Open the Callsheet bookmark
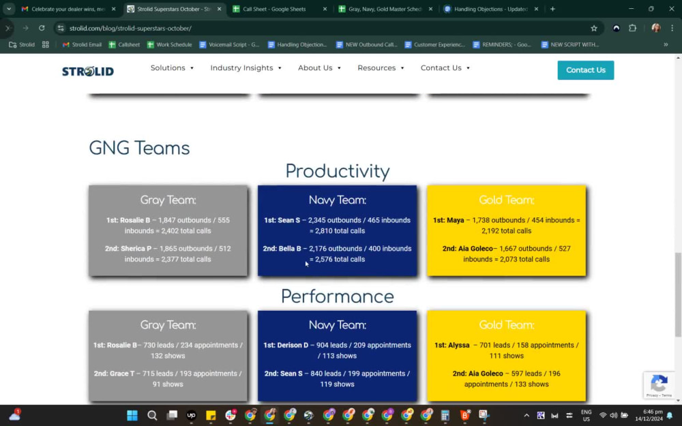Image resolution: width=682 pixels, height=426 pixels. click(x=124, y=44)
